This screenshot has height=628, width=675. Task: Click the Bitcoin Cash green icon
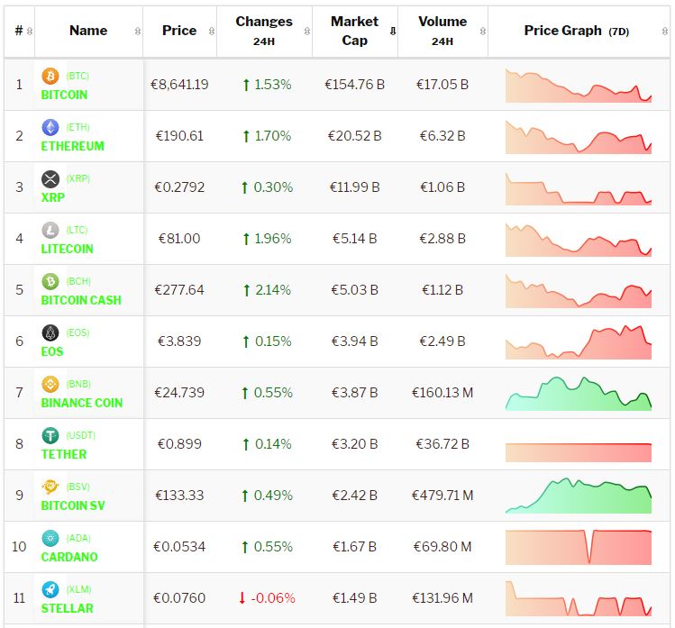click(x=50, y=282)
